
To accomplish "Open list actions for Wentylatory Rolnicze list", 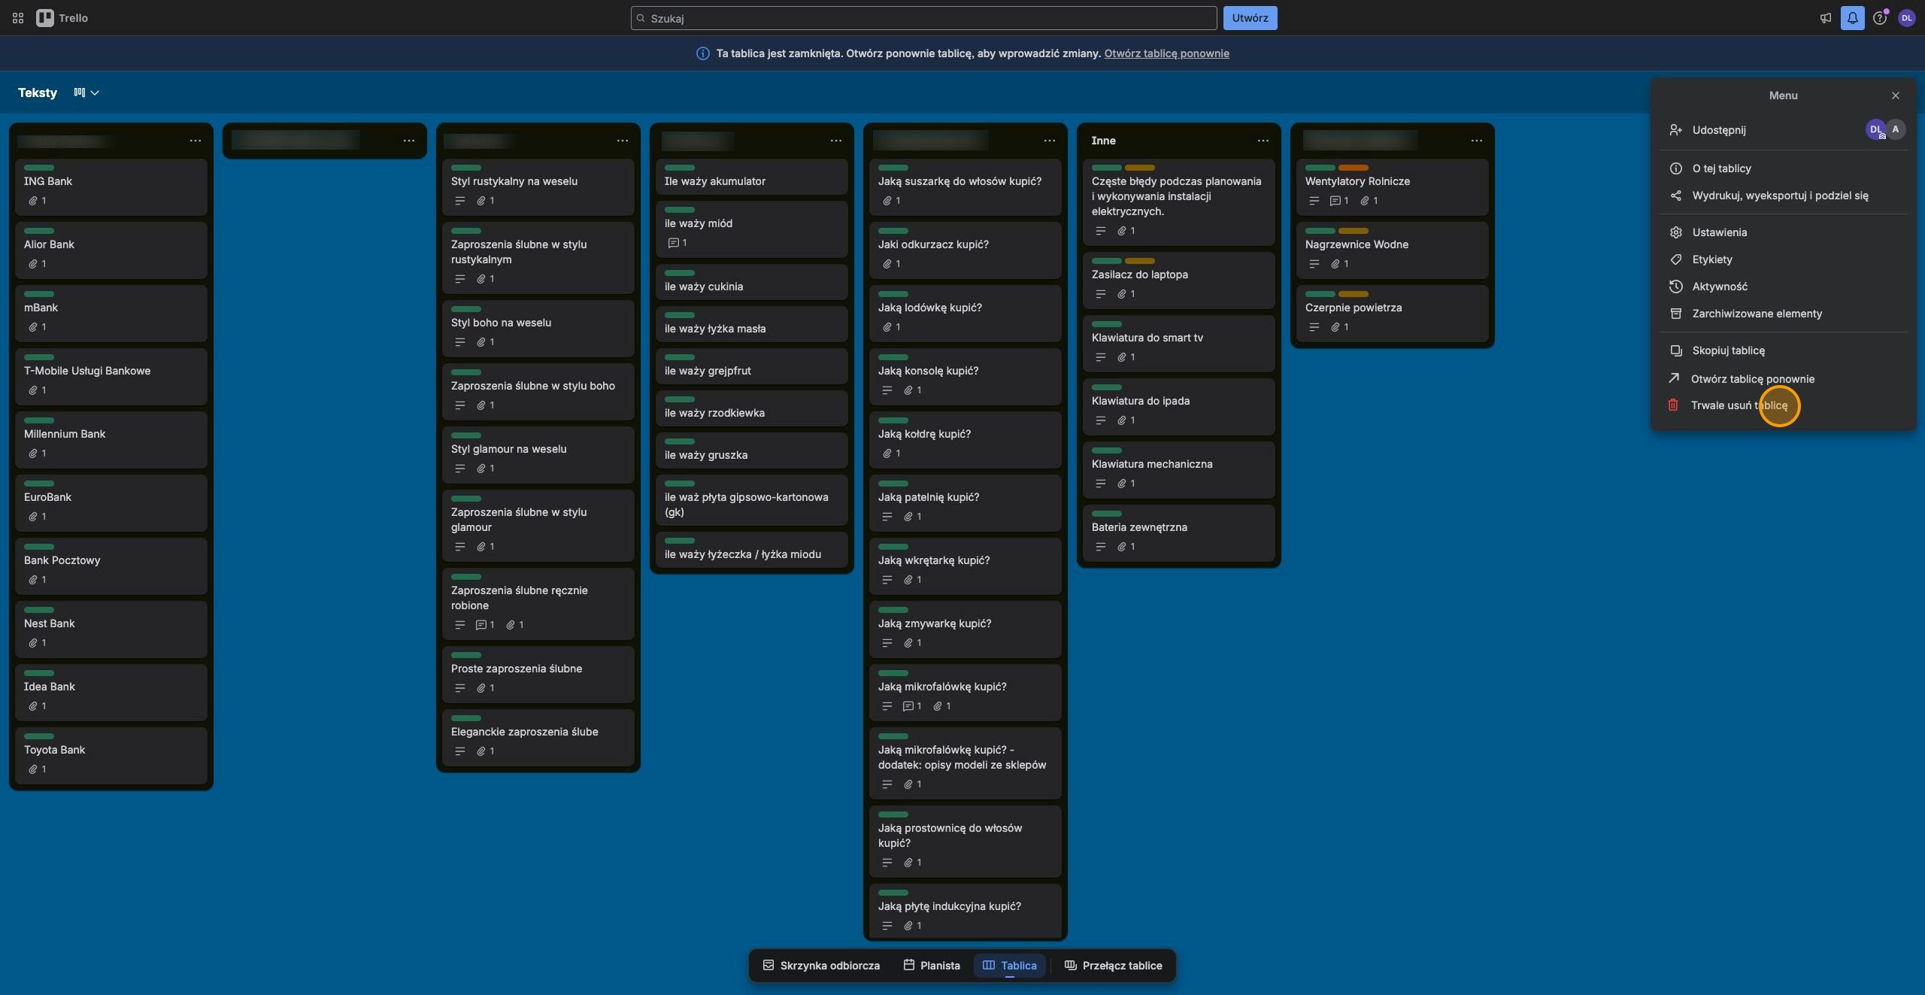I will pos(1476,141).
